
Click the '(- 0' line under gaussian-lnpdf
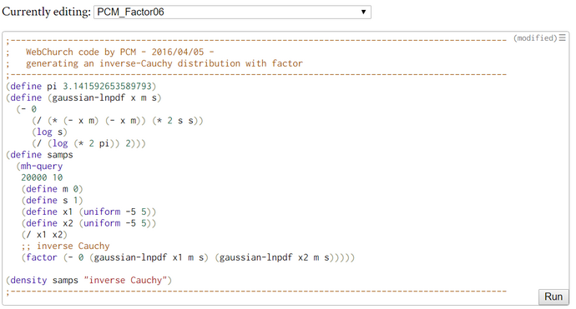[x=27, y=109]
